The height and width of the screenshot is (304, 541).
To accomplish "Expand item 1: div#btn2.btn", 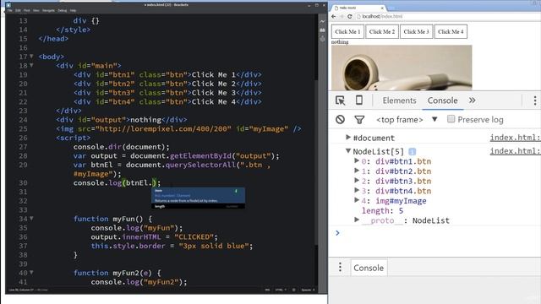I will 357,171.
